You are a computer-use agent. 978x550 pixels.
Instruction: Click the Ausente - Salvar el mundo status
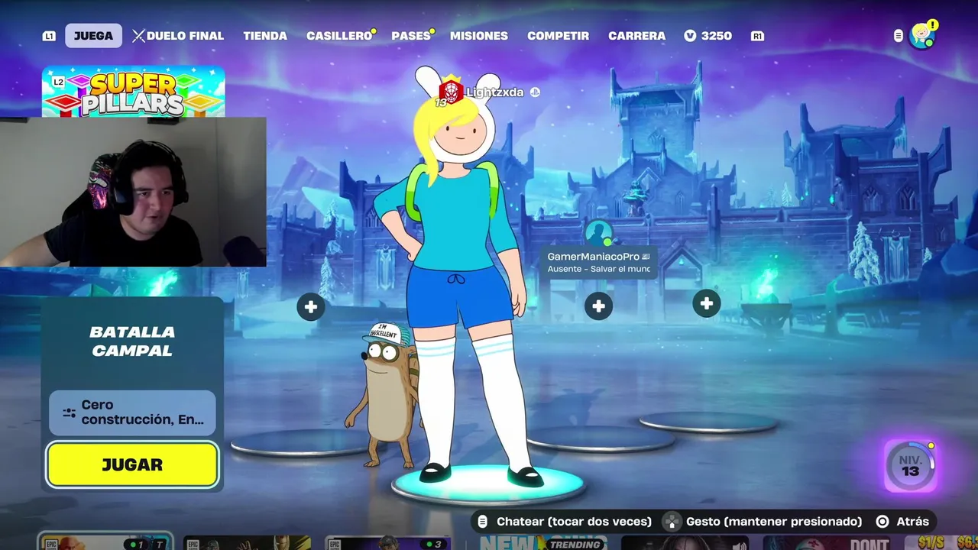click(x=598, y=269)
